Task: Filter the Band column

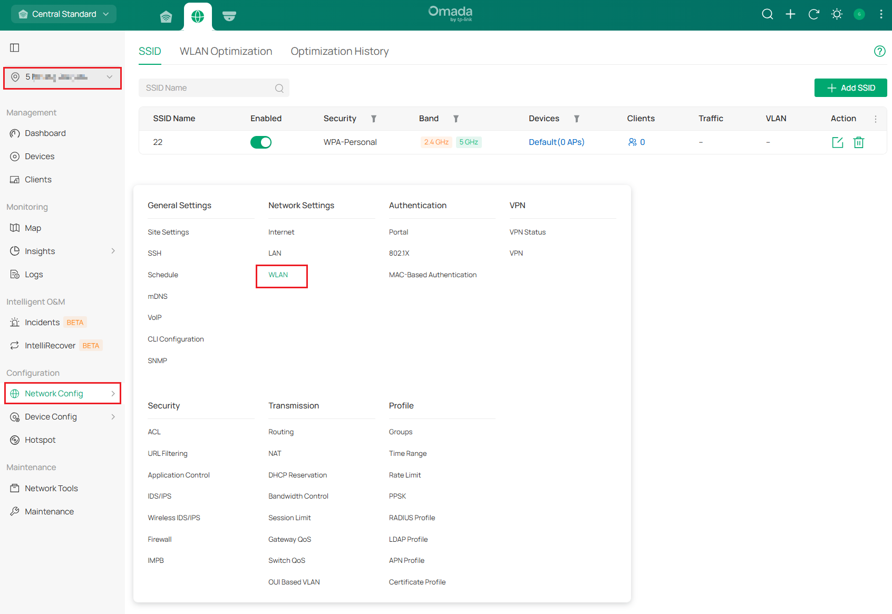Action: point(456,119)
